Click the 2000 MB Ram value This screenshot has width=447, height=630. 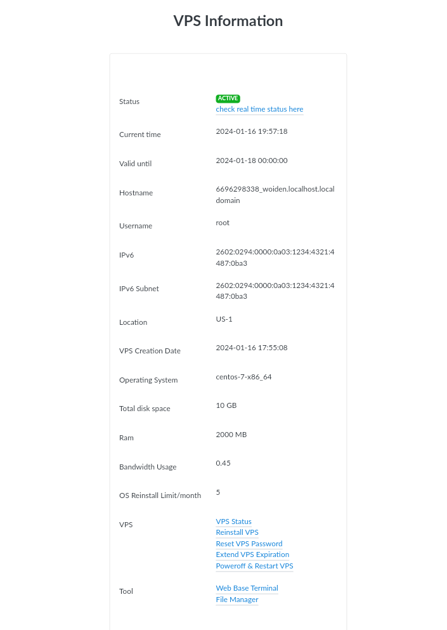tap(231, 435)
